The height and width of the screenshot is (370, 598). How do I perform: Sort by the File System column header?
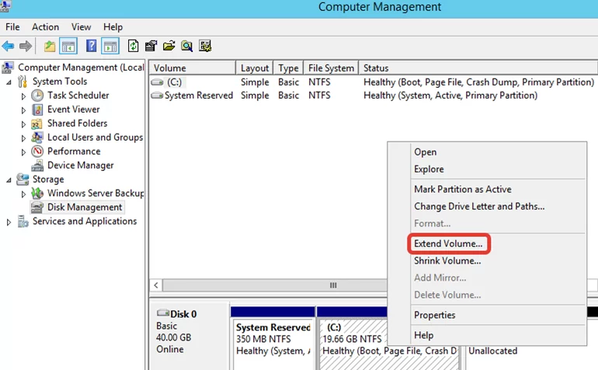pyautogui.click(x=331, y=68)
